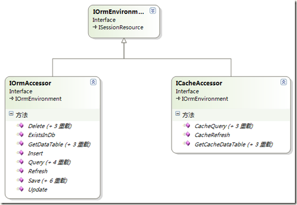Select the 'Refresh' method in IOrmAccessor
Image resolution: width=297 pixels, height=205 pixels.
pyautogui.click(x=38, y=171)
